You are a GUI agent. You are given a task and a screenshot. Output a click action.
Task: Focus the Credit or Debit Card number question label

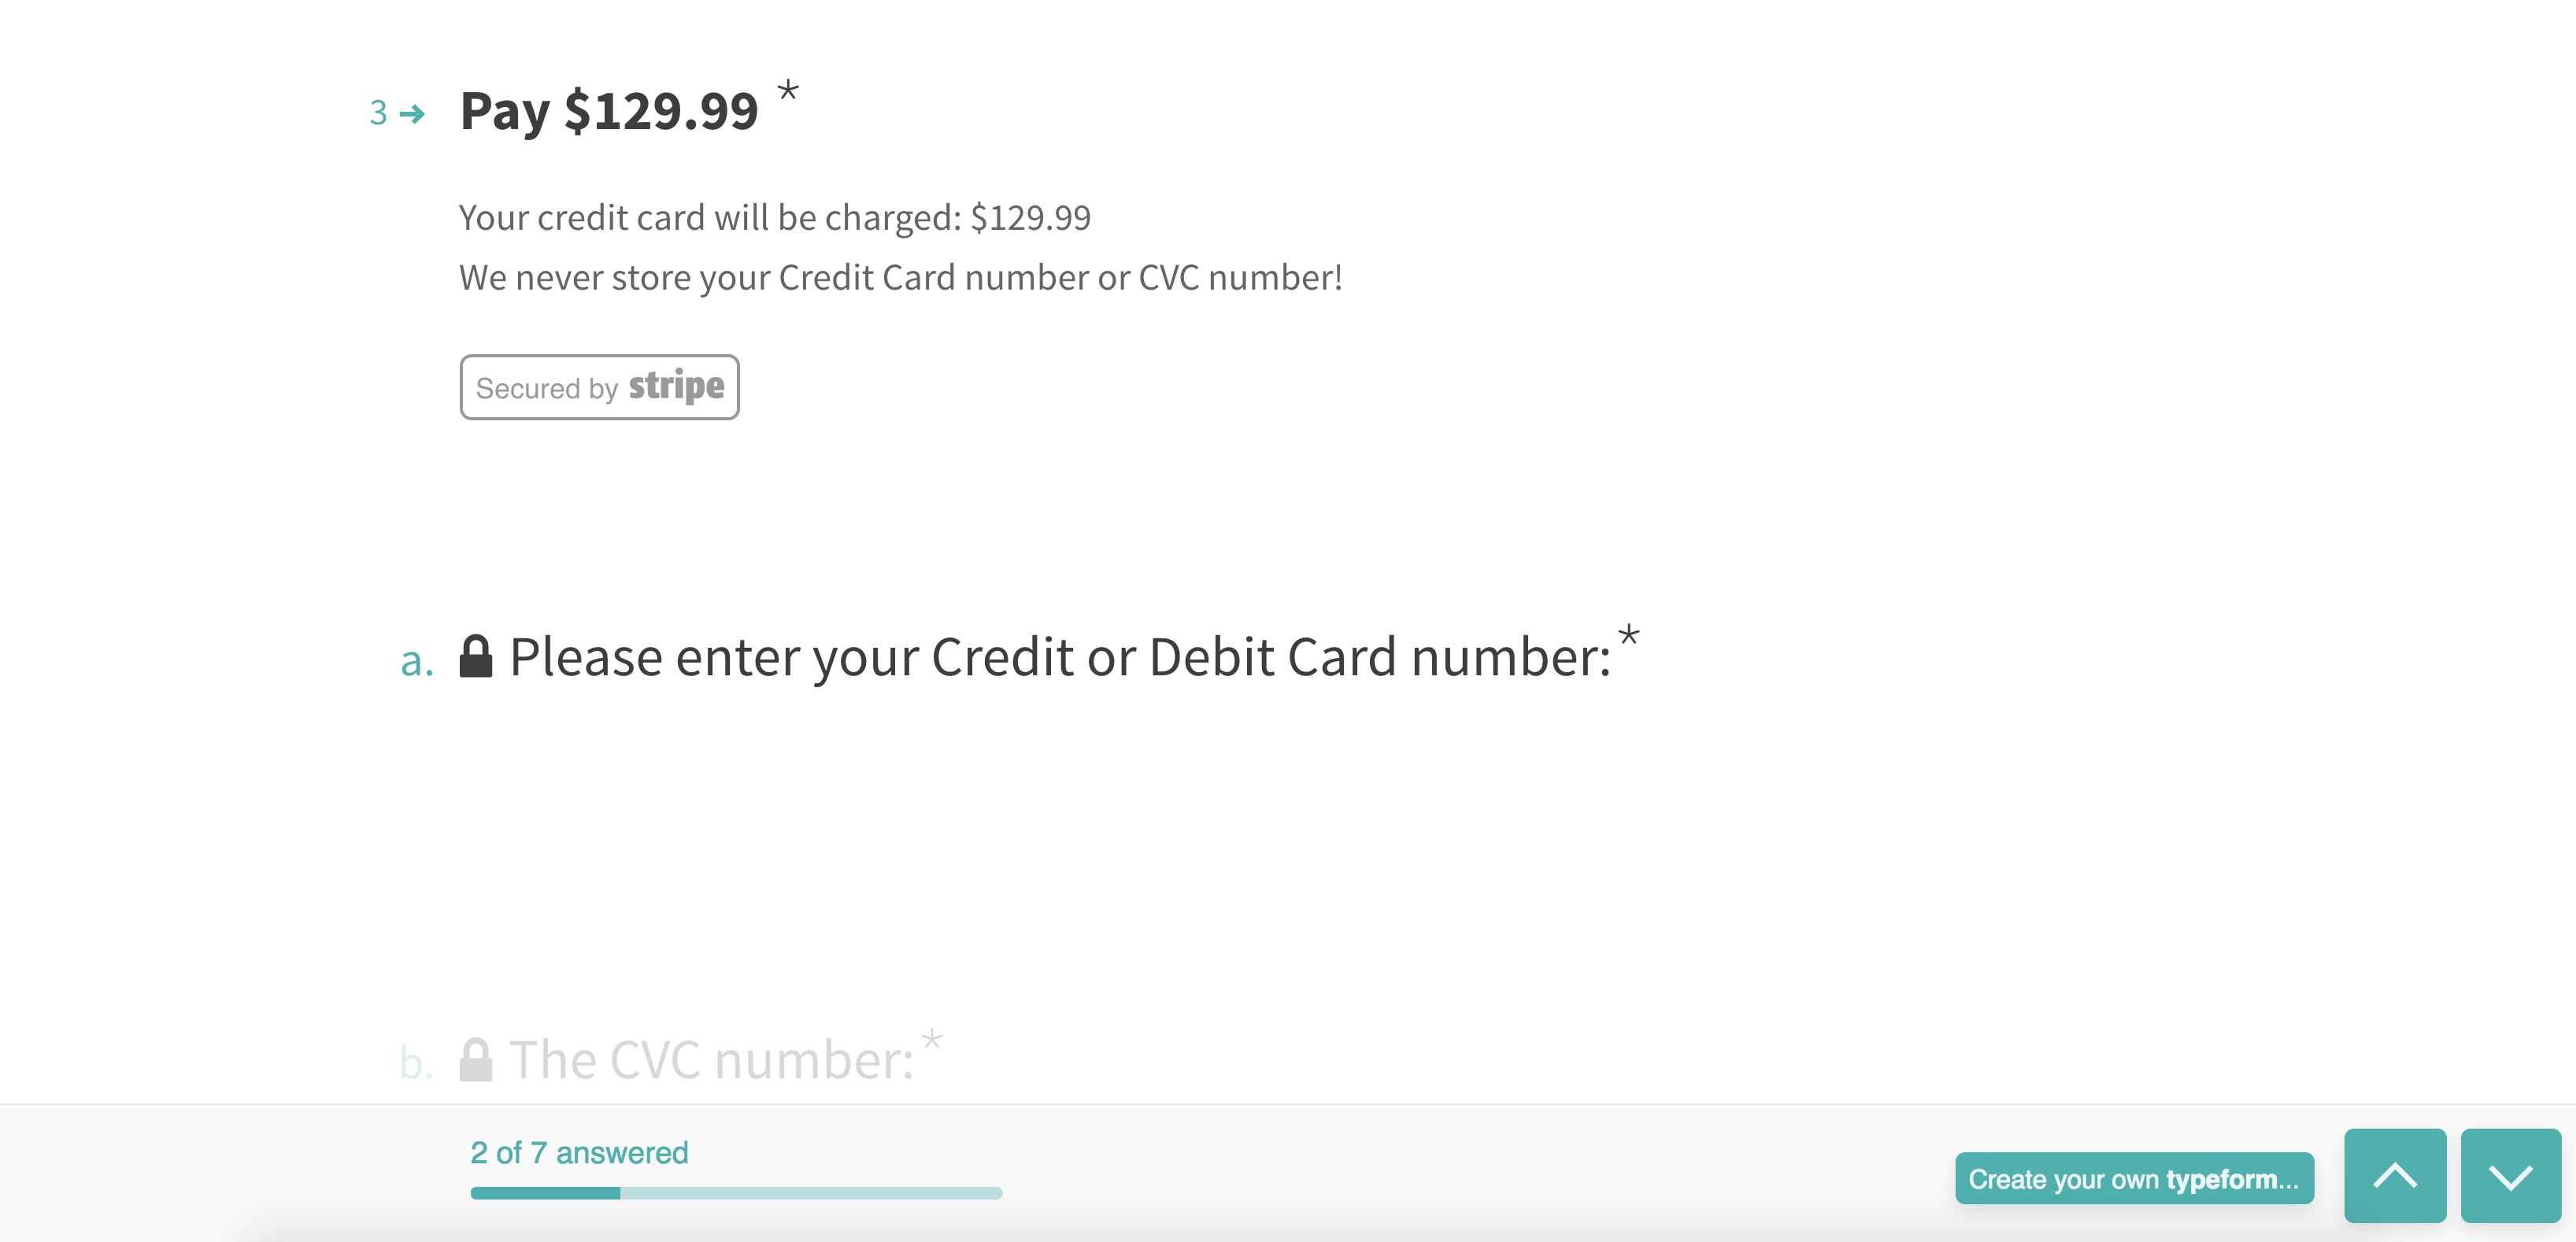[x=1060, y=658]
